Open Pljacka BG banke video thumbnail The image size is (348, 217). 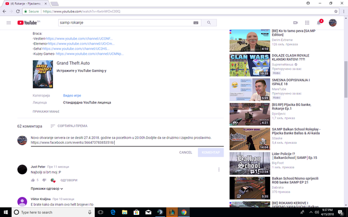(250, 114)
